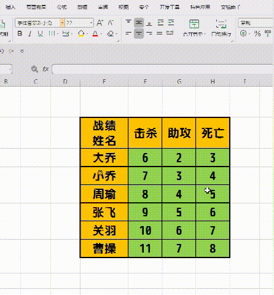
Task: Align cell content to top
Action: pyautogui.click(x=128, y=23)
